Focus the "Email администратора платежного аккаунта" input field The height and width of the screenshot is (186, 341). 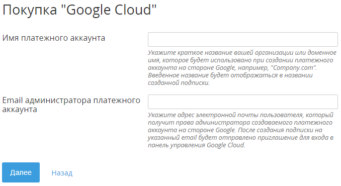243,102
